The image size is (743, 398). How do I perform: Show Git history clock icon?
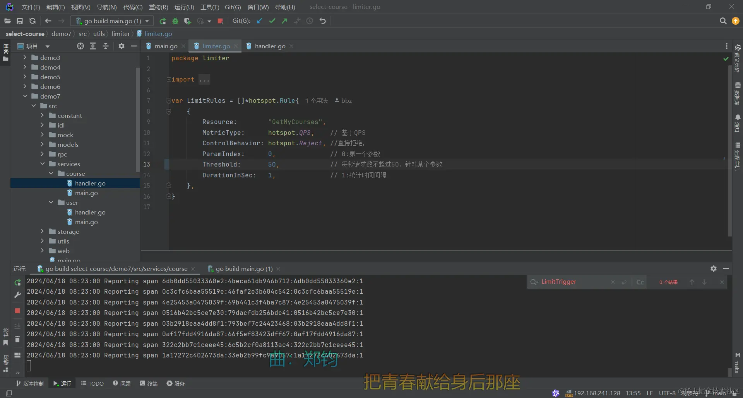coord(310,21)
